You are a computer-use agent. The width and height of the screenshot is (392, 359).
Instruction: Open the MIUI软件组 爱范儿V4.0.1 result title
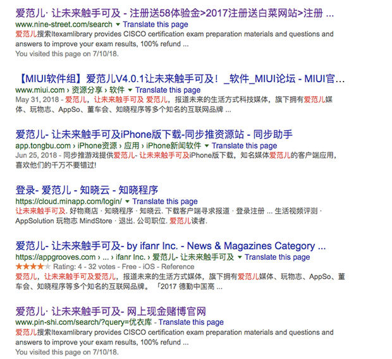click(x=180, y=79)
